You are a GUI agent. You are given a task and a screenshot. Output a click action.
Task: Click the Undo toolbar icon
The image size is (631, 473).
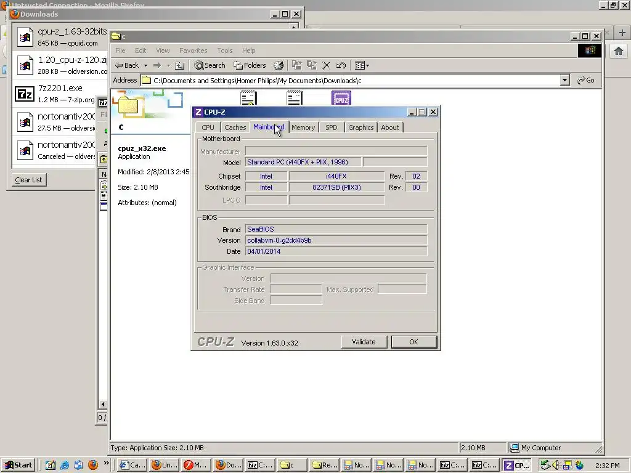point(341,65)
